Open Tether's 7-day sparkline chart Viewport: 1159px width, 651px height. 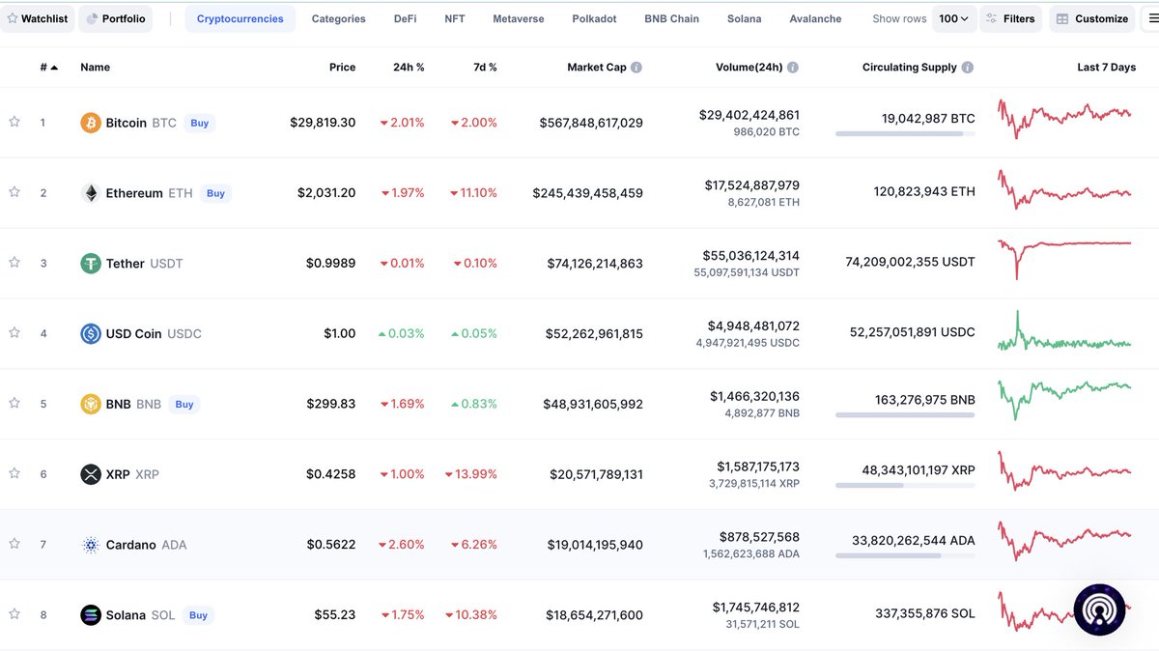[x=1064, y=258]
